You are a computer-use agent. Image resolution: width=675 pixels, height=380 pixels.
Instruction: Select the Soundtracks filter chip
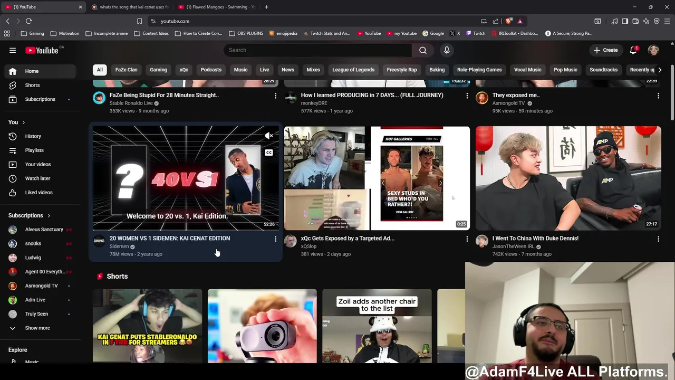603,70
